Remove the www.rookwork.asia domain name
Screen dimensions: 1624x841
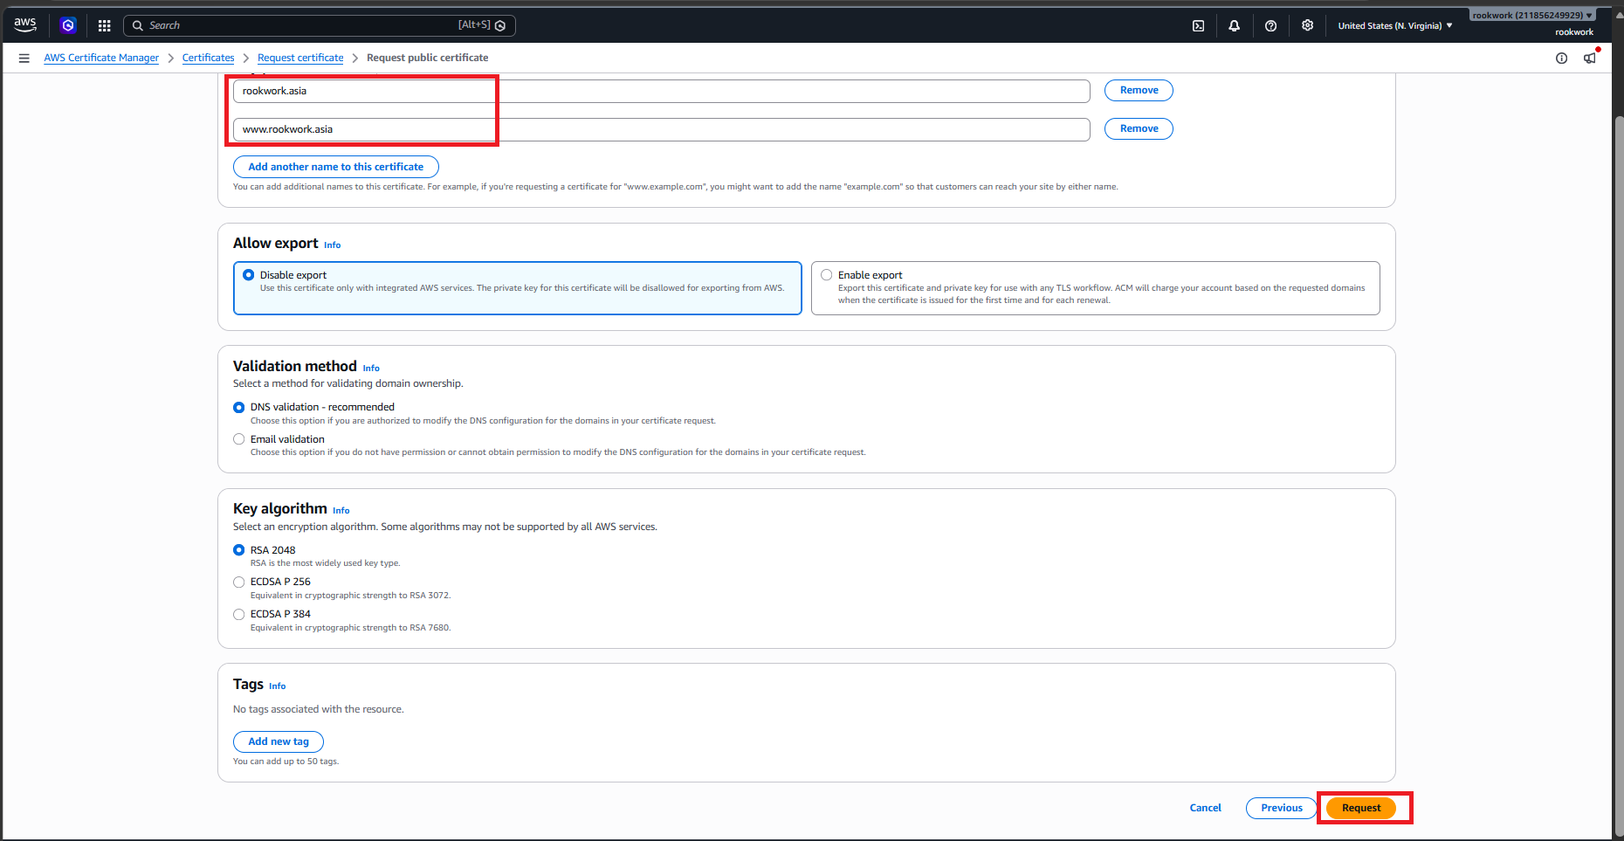click(x=1139, y=128)
